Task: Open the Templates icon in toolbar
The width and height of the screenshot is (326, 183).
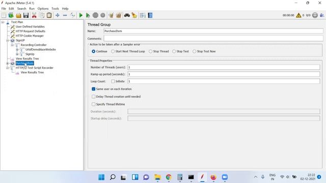Action: coord(11,15)
